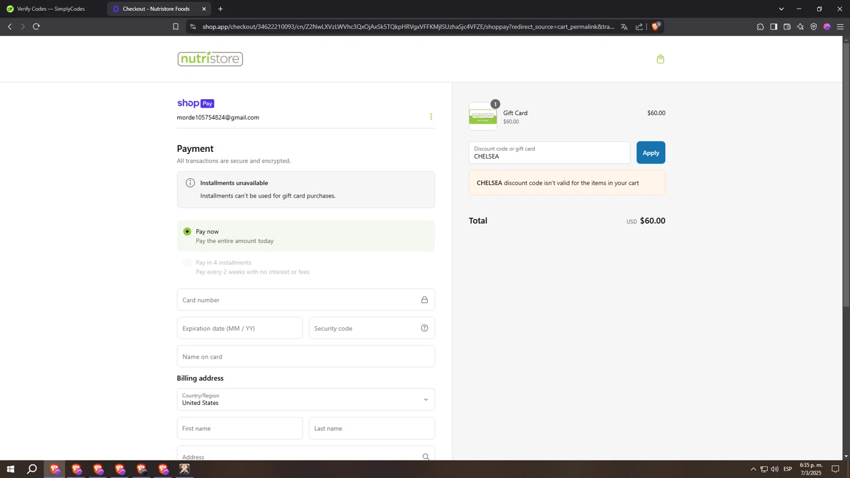The height and width of the screenshot is (478, 850).
Task: Switch ESP keyboard language in tray
Action: click(788, 469)
